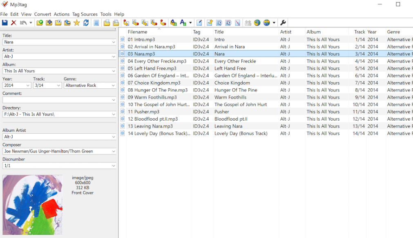Expand the Composer field dropdown
The width and height of the screenshot is (413, 238).
[x=113, y=151]
